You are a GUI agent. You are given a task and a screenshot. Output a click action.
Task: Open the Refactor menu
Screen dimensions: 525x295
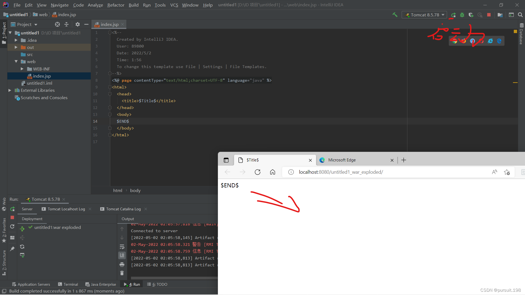(116, 5)
